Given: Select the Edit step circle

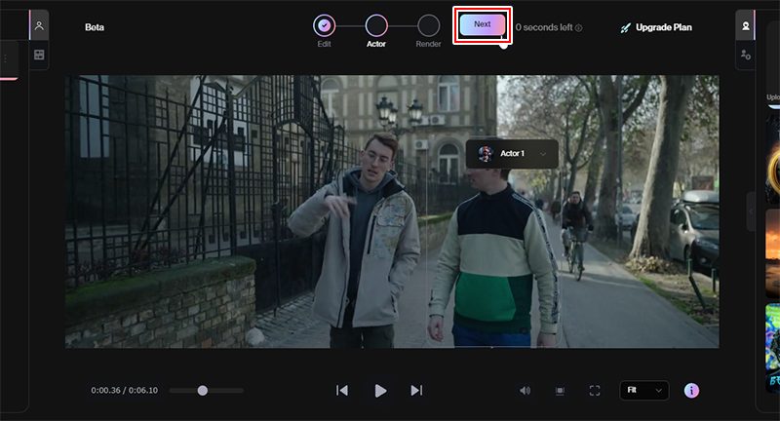Looking at the screenshot, I should pos(325,25).
